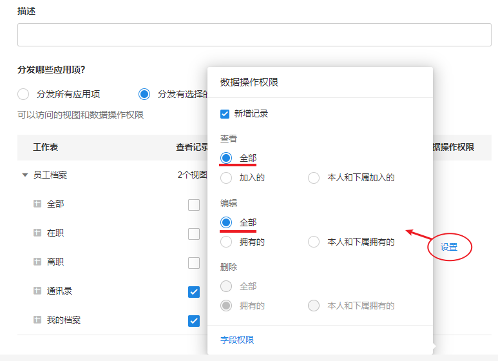
Task: Click the grid icon beside 在职 view
Action: (37, 233)
